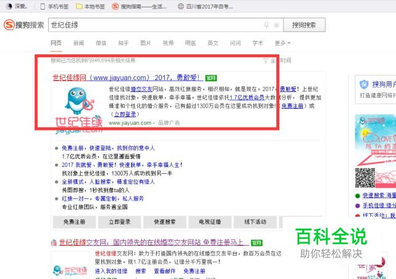Image resolution: width=396 pixels, height=279 pixels.
Task: Open the 世纪佳缘网 www.jiayuan.com result title
Action: pyautogui.click(x=127, y=77)
